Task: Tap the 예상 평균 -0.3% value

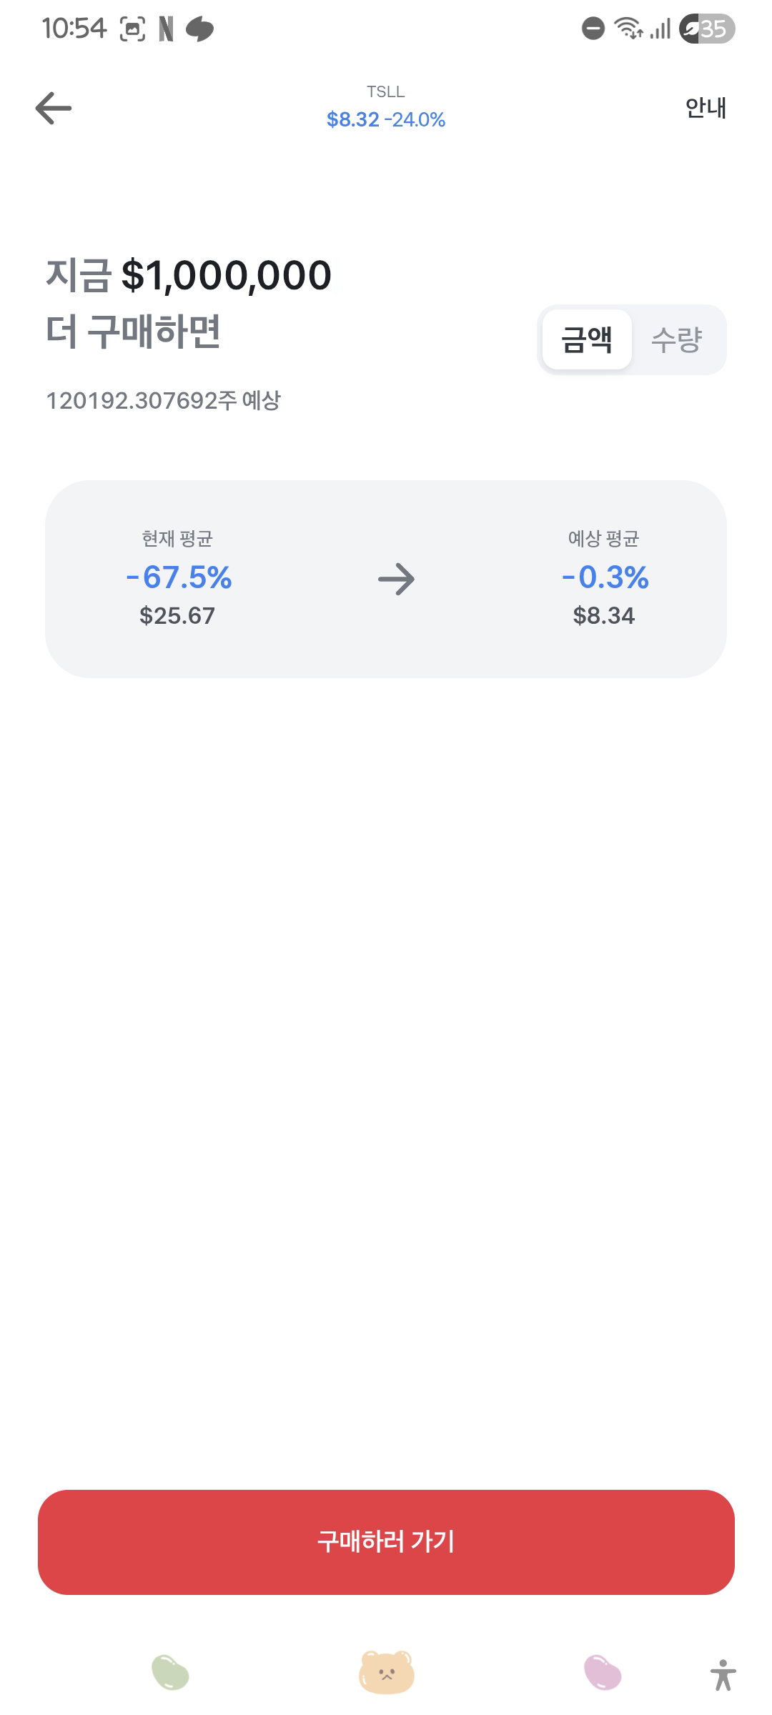Action: (x=605, y=577)
